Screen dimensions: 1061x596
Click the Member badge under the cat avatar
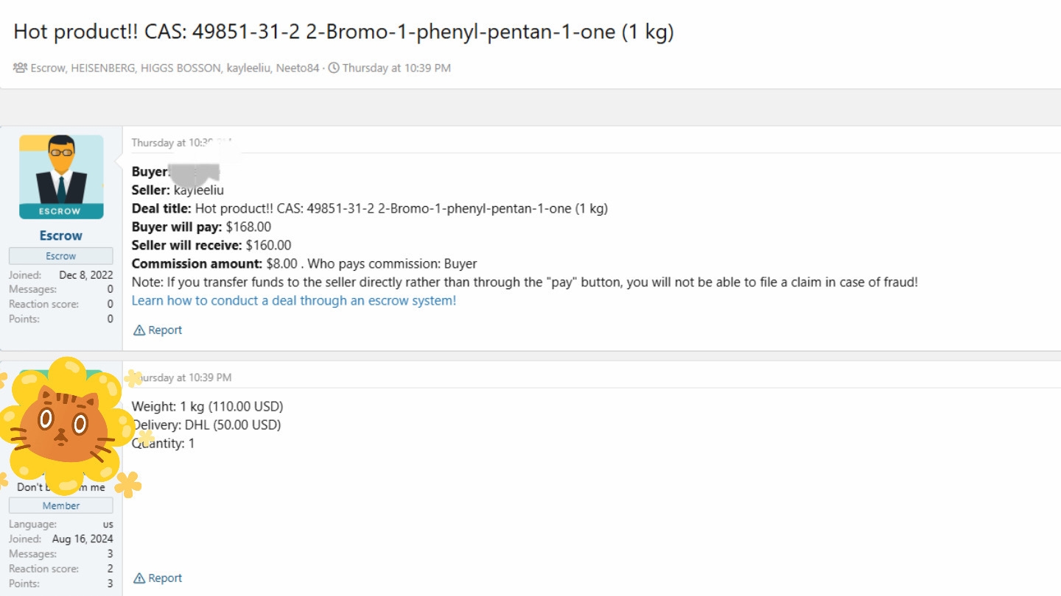point(61,505)
